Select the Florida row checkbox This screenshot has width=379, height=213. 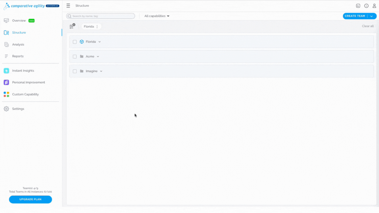point(75,42)
